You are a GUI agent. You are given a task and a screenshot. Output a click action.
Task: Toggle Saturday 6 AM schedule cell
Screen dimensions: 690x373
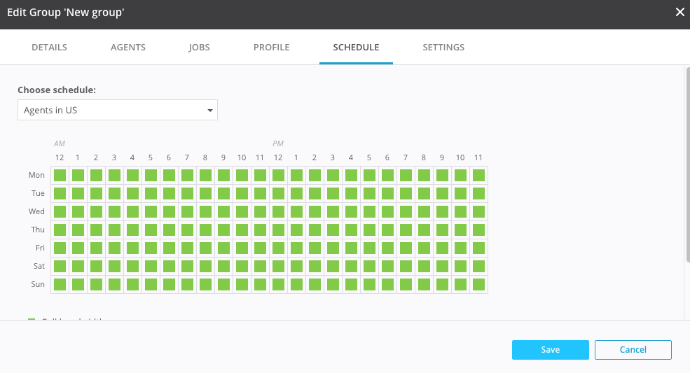[x=169, y=266]
